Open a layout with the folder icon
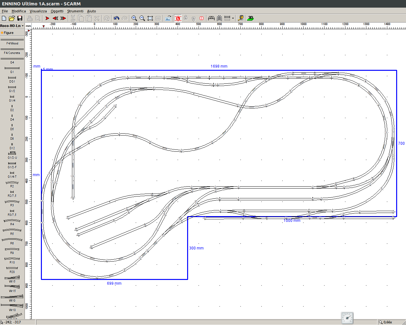 point(12,18)
